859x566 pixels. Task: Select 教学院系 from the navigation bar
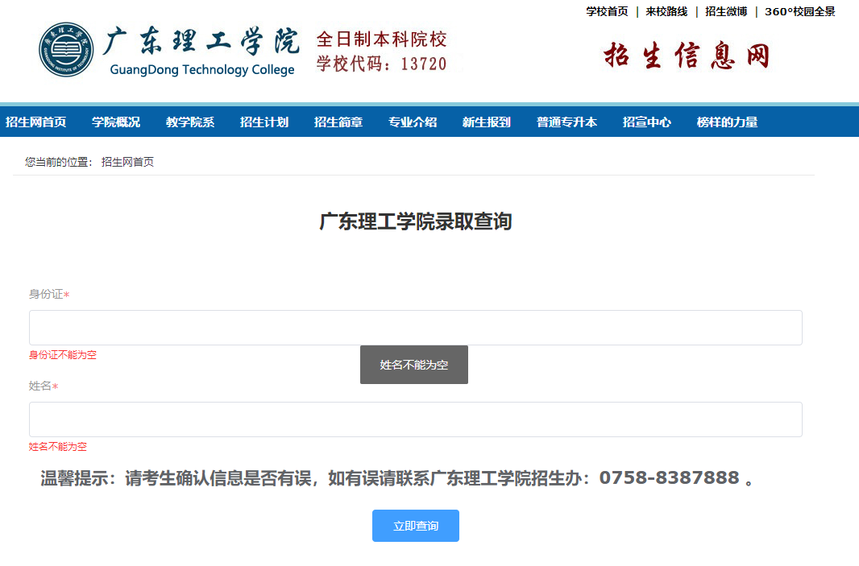pyautogui.click(x=190, y=122)
